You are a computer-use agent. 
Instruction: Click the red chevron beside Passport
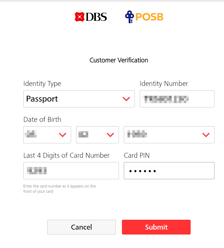[x=126, y=99]
